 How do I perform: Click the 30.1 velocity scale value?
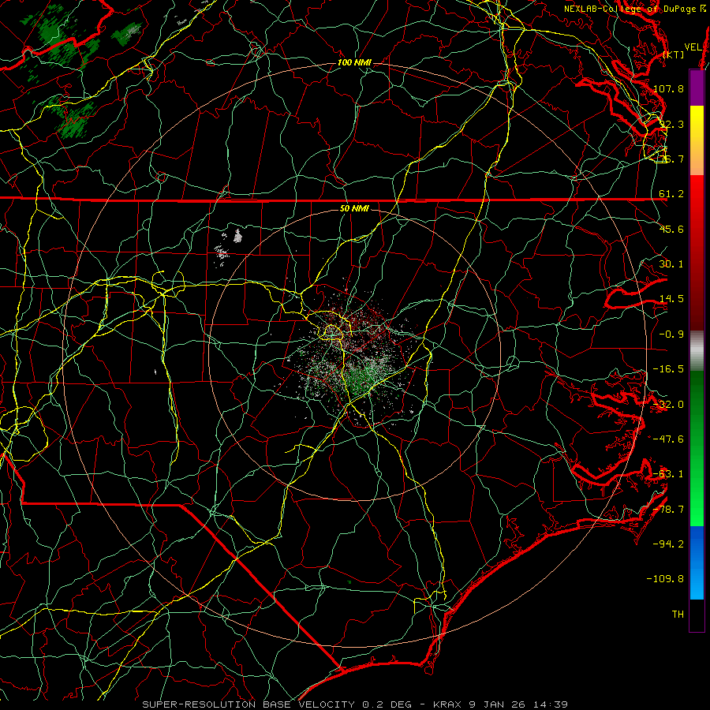pyautogui.click(x=671, y=264)
